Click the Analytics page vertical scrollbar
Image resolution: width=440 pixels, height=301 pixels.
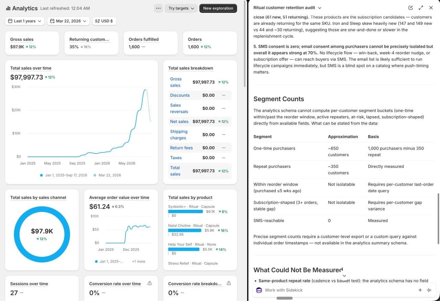pos(244,43)
